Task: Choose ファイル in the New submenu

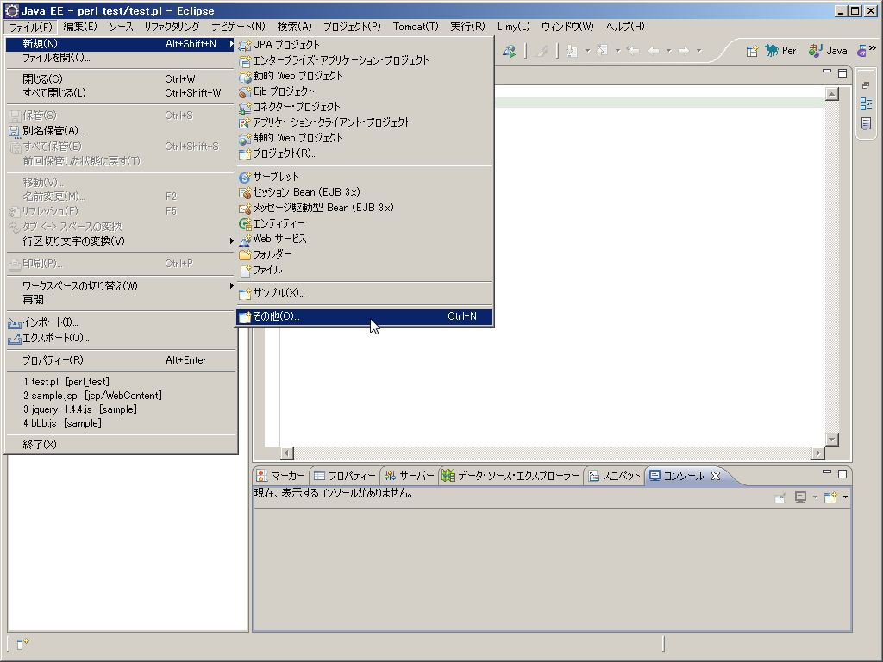Action: pos(365,270)
